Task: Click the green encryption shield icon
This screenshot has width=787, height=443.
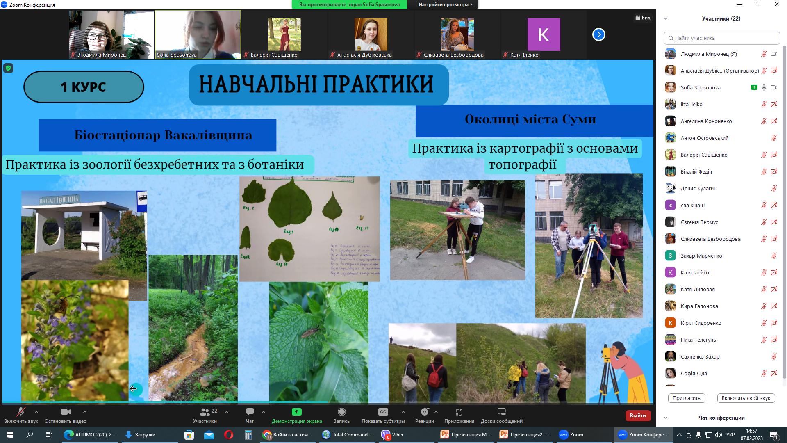Action: (x=8, y=69)
